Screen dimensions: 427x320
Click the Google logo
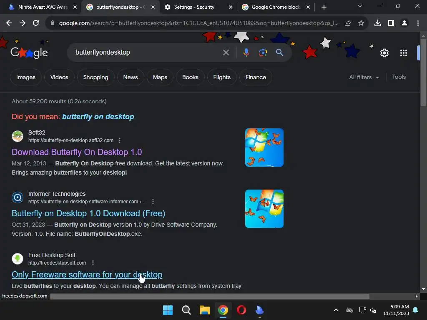(29, 52)
